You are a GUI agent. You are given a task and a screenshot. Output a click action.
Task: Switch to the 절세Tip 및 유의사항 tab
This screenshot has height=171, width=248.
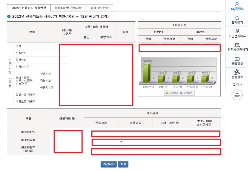coord(68,8)
